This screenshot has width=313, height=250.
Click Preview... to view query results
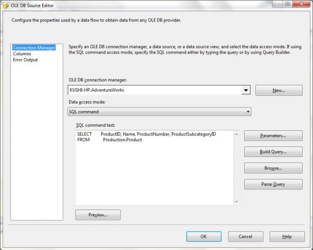[98, 215]
